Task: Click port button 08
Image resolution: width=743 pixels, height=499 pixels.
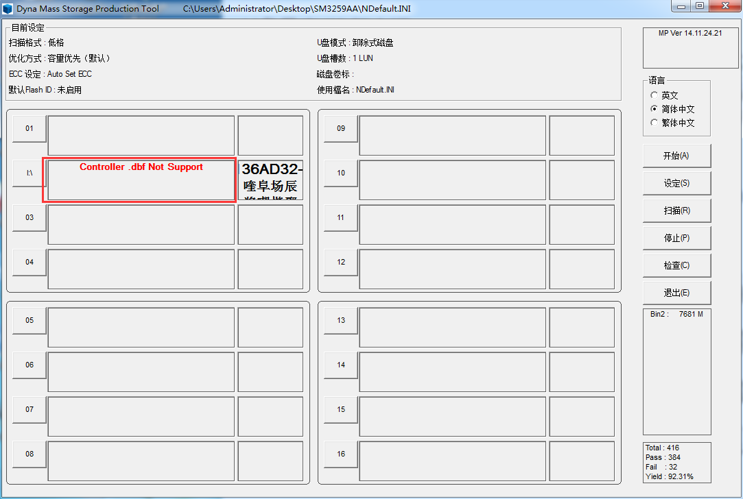Action: pyautogui.click(x=30, y=454)
